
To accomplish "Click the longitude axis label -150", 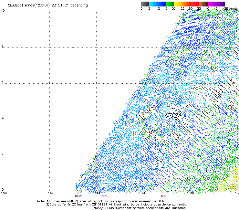I will (x=3, y=193).
